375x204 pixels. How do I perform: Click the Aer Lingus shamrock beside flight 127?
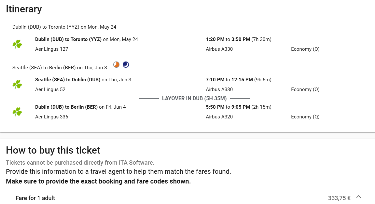(x=17, y=44)
